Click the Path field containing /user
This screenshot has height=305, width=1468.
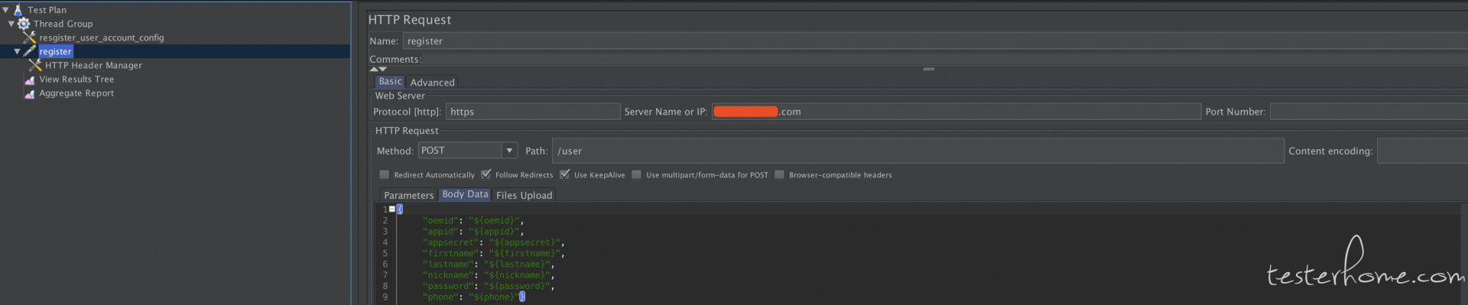click(x=917, y=151)
